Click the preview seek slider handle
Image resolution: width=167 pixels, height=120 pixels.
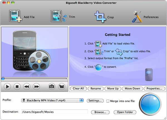click(3, 79)
